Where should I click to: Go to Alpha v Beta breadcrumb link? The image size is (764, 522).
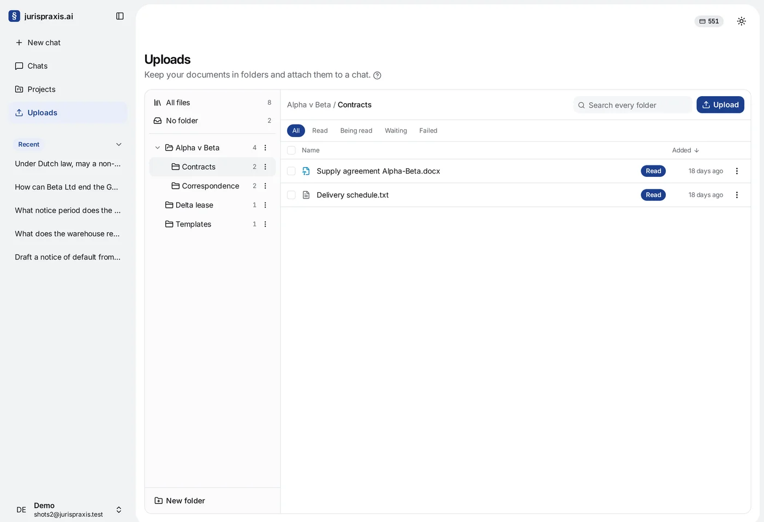[309, 105]
